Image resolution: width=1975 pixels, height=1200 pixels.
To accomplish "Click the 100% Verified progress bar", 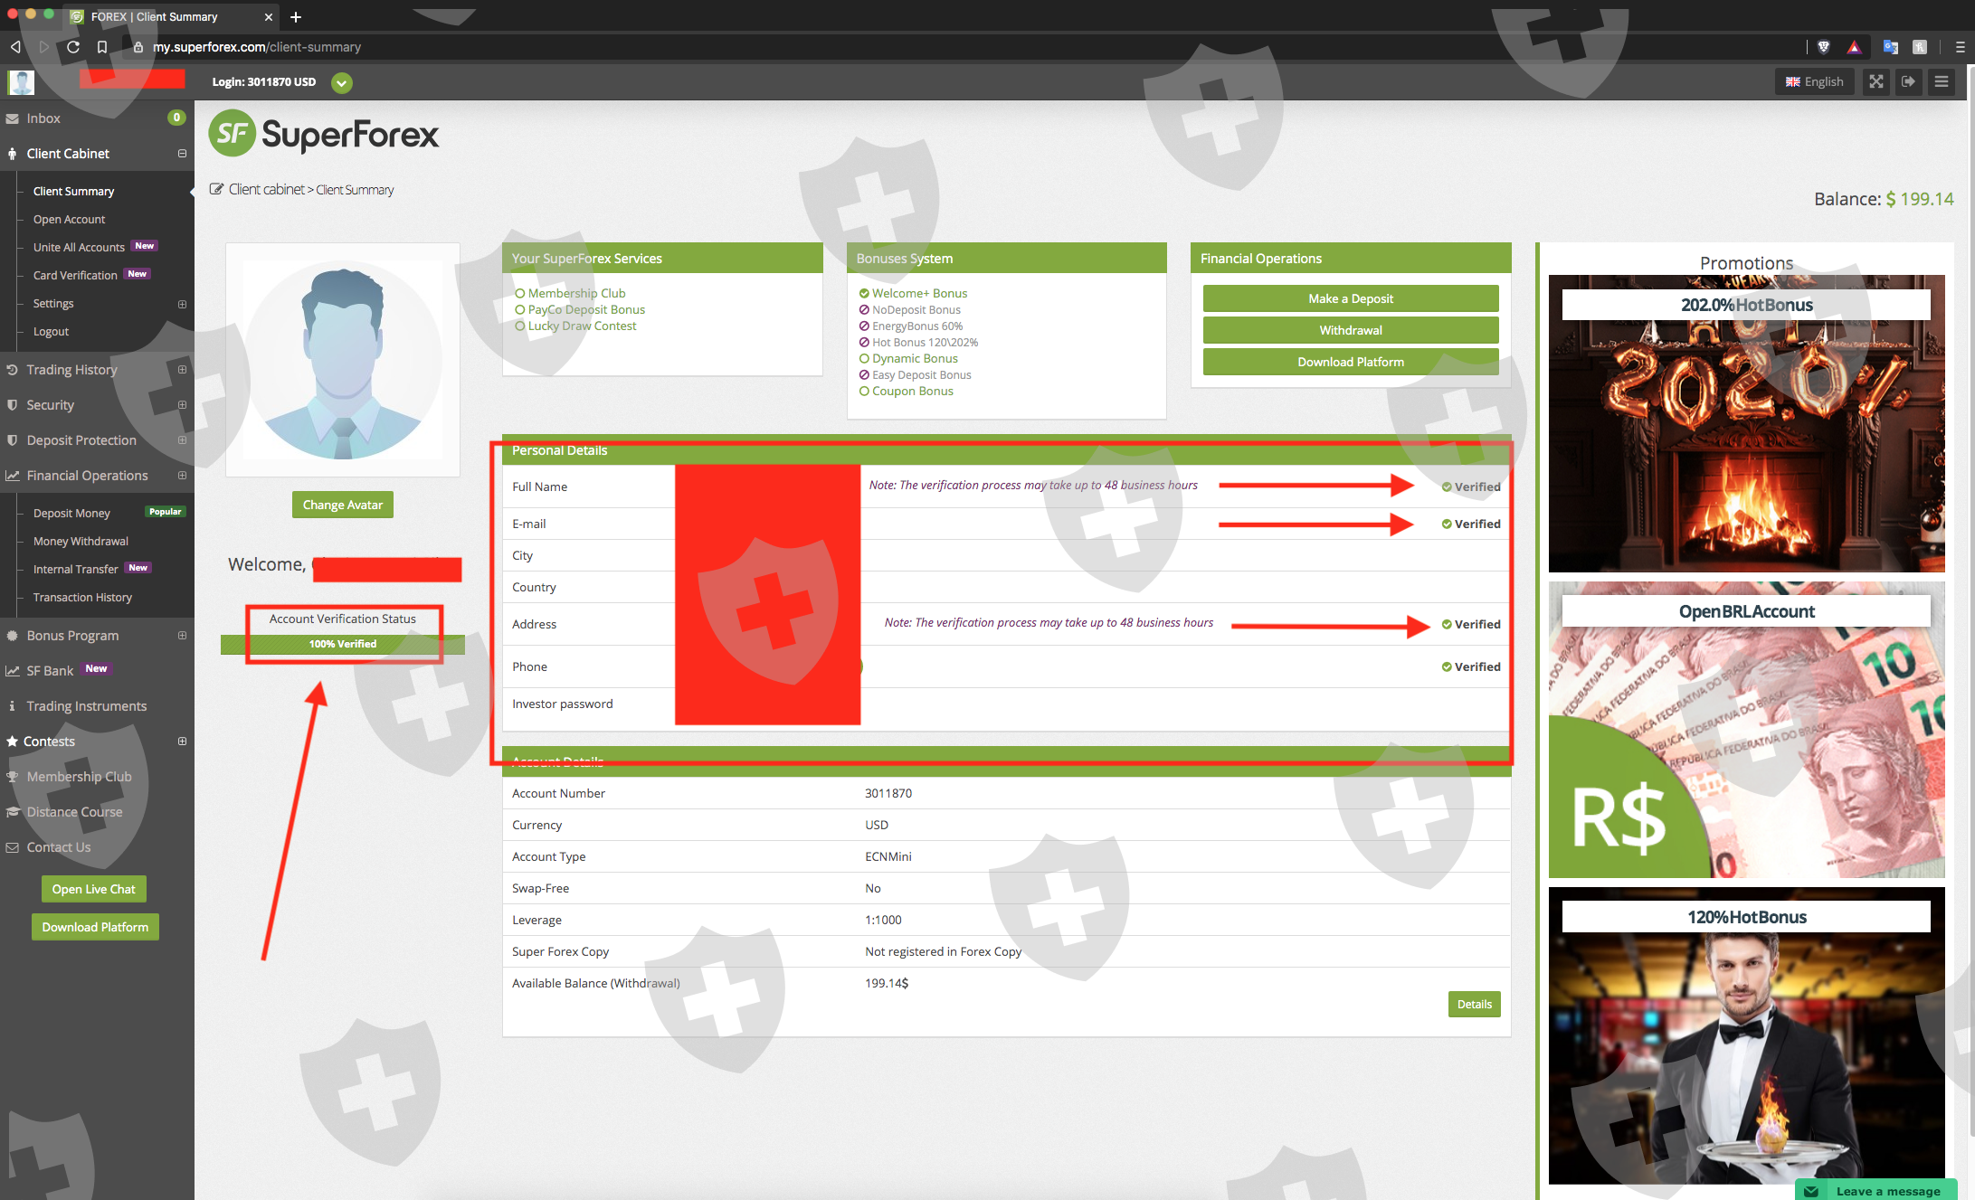I will (343, 644).
